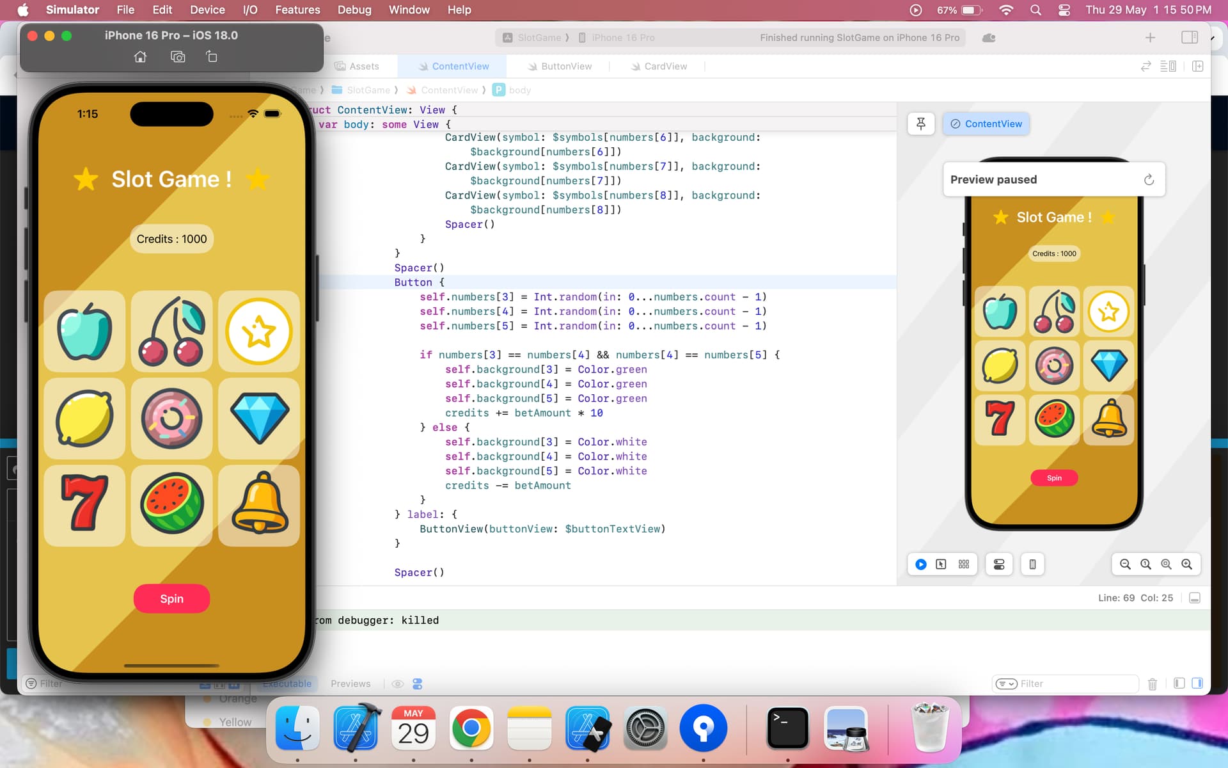Switch to the ButtonView tab

[x=560, y=67]
